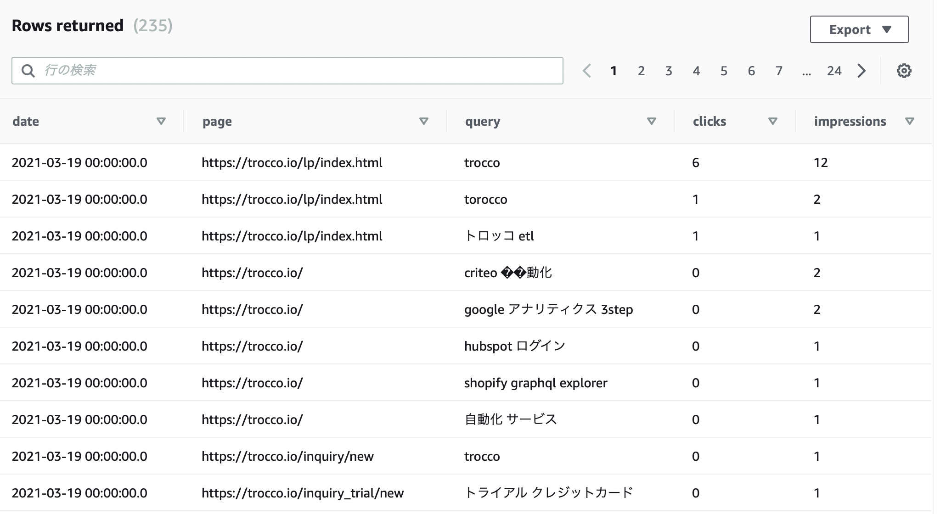Click clicks value in トロッコ etl row
The image size is (946, 514).
[696, 236]
